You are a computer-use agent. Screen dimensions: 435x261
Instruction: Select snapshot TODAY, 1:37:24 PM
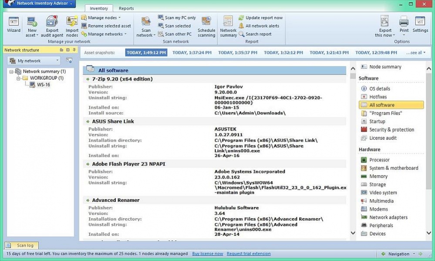tap(192, 52)
